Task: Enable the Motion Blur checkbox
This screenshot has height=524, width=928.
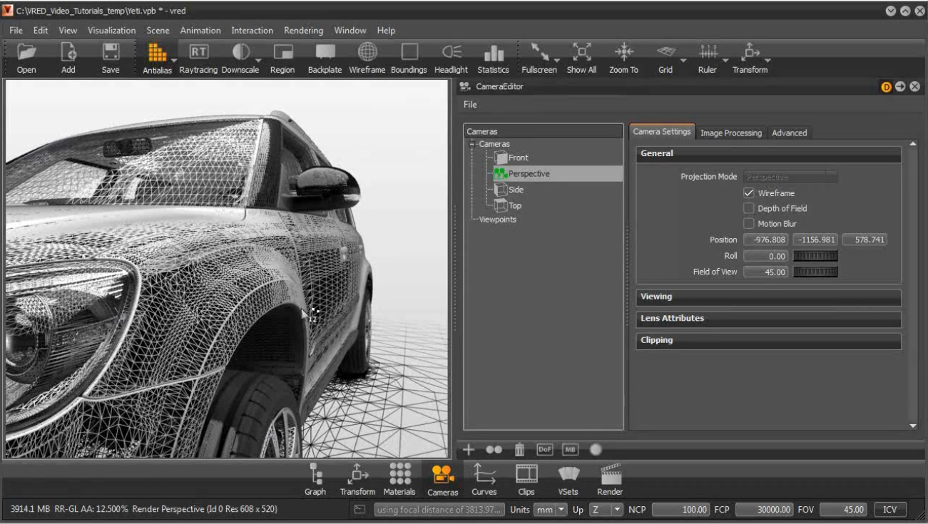Action: pyautogui.click(x=749, y=224)
